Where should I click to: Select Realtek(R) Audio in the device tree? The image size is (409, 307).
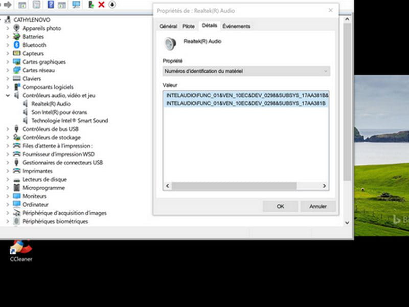coord(51,104)
